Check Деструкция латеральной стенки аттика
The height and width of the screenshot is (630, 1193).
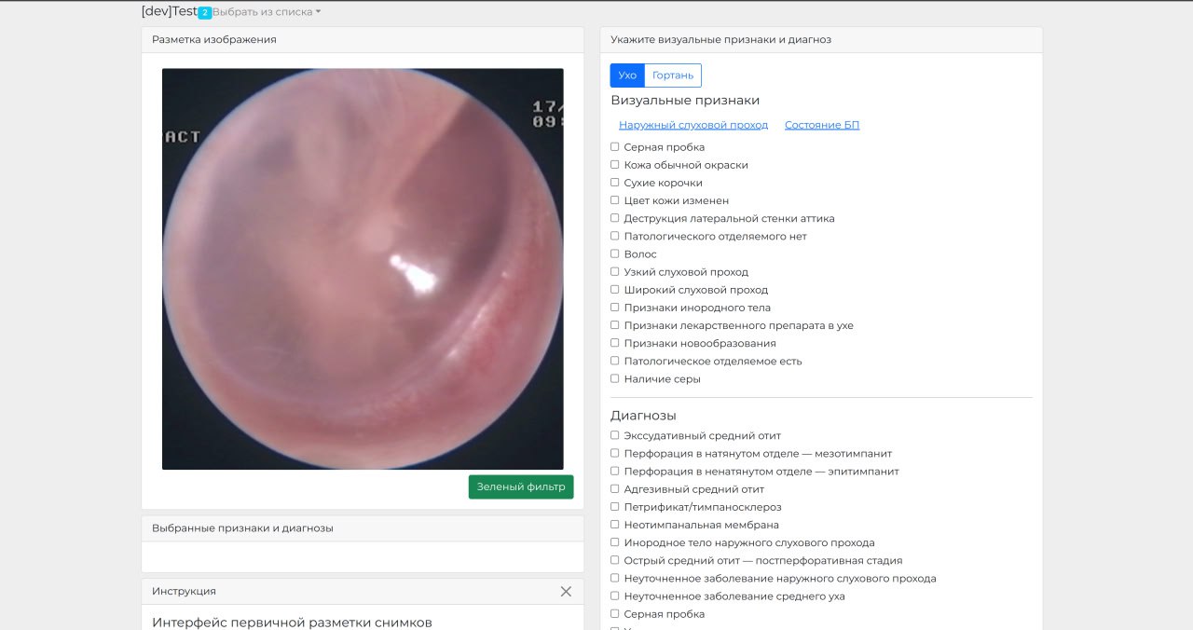click(x=615, y=218)
